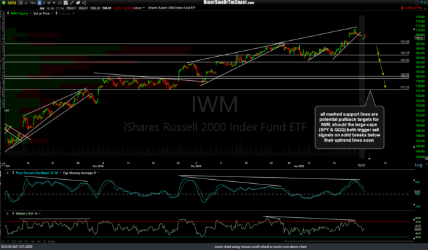Viewport: 428px width, 250px height.
Task: Open the Volume indicator dropdown
Action: (74, 13)
